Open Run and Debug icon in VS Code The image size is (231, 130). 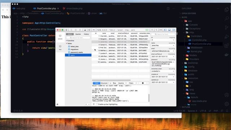[227, 37]
